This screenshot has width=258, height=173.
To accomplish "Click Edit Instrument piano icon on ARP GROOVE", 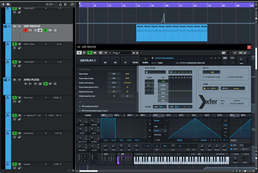I will tap(40, 30).
